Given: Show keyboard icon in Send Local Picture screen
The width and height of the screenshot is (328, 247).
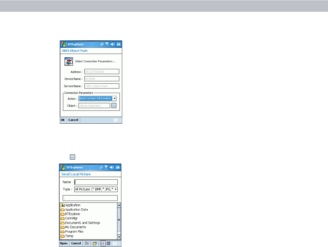Looking at the screenshot, I should (x=115, y=243).
